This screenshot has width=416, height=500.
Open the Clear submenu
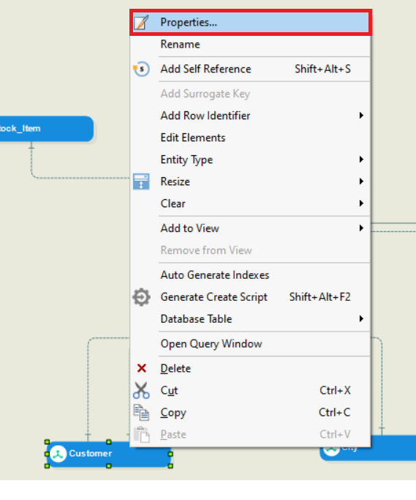point(250,204)
